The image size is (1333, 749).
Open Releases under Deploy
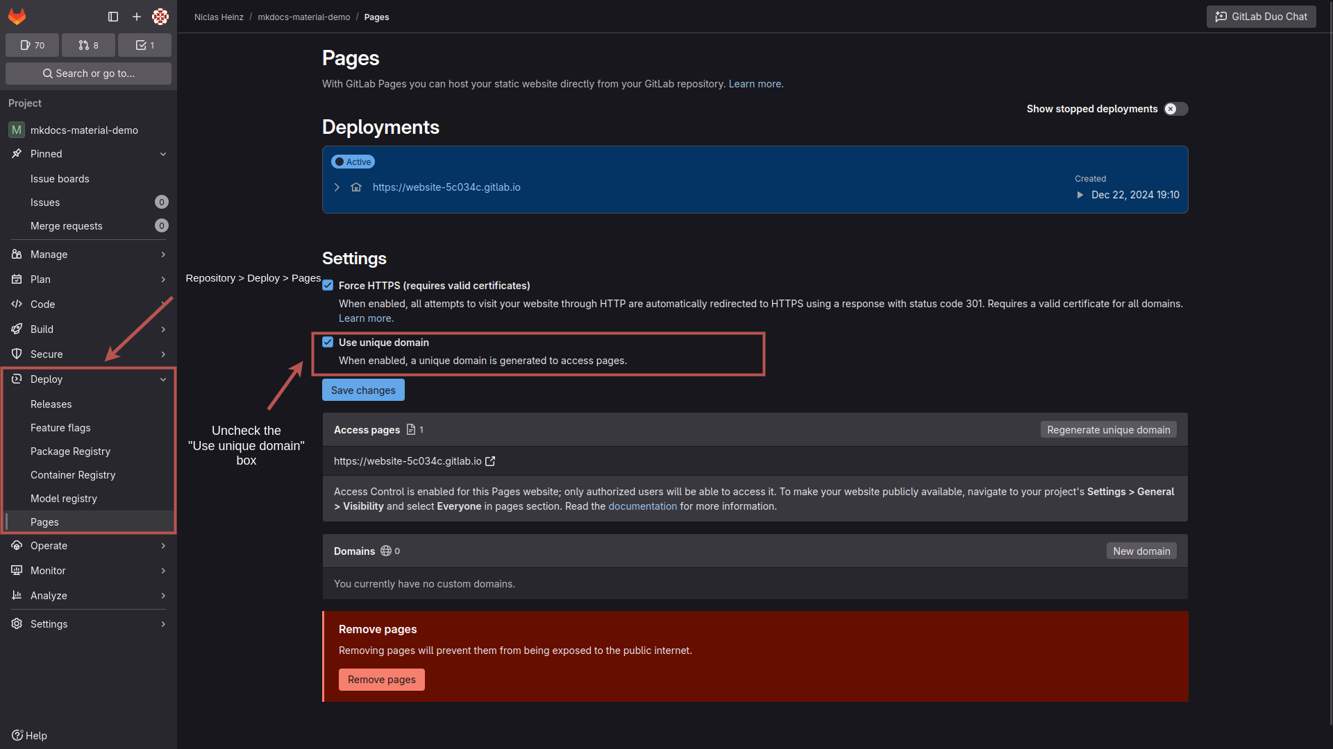(x=88, y=404)
